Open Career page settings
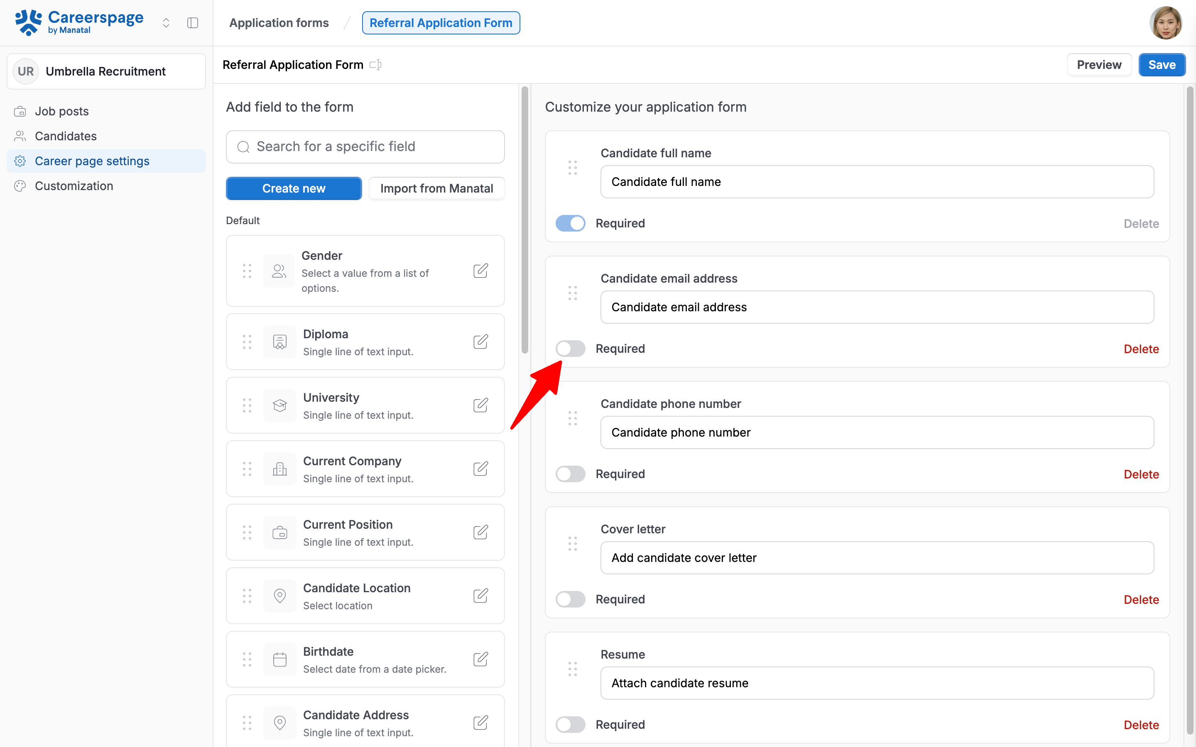The height and width of the screenshot is (747, 1196). [106, 161]
